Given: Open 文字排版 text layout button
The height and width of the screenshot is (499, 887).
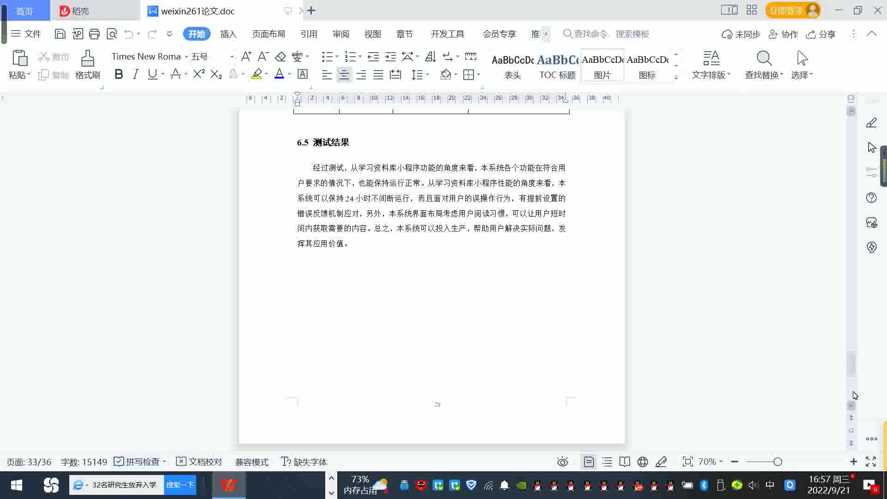Looking at the screenshot, I should point(711,65).
